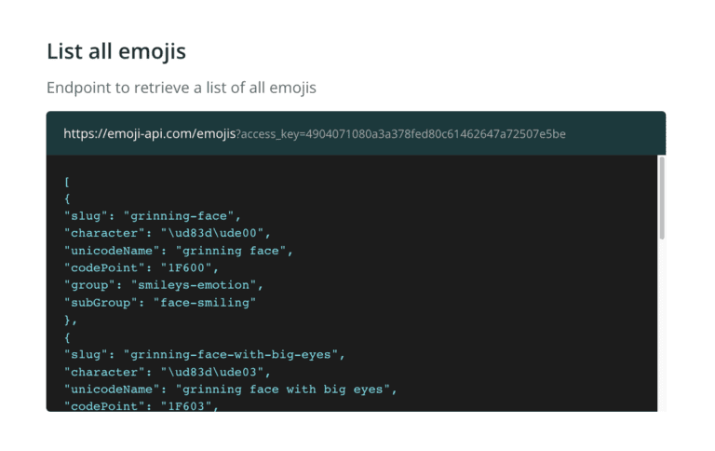Click the emoji-api.com/emojis endpoint URL
Image resolution: width=715 pixels, height=451 pixels.
(x=149, y=134)
